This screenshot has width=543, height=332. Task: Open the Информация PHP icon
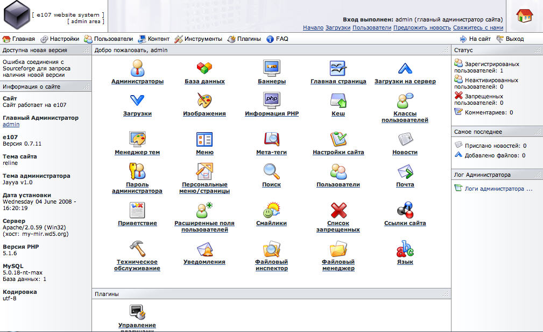[x=271, y=100]
